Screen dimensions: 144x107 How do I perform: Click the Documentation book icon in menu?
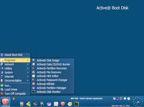(x=2, y=80)
